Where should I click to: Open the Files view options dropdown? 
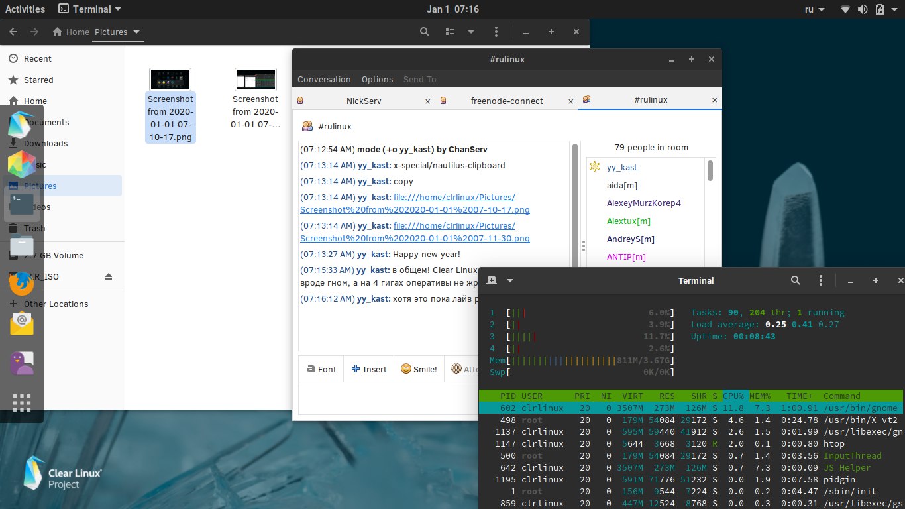(x=470, y=32)
